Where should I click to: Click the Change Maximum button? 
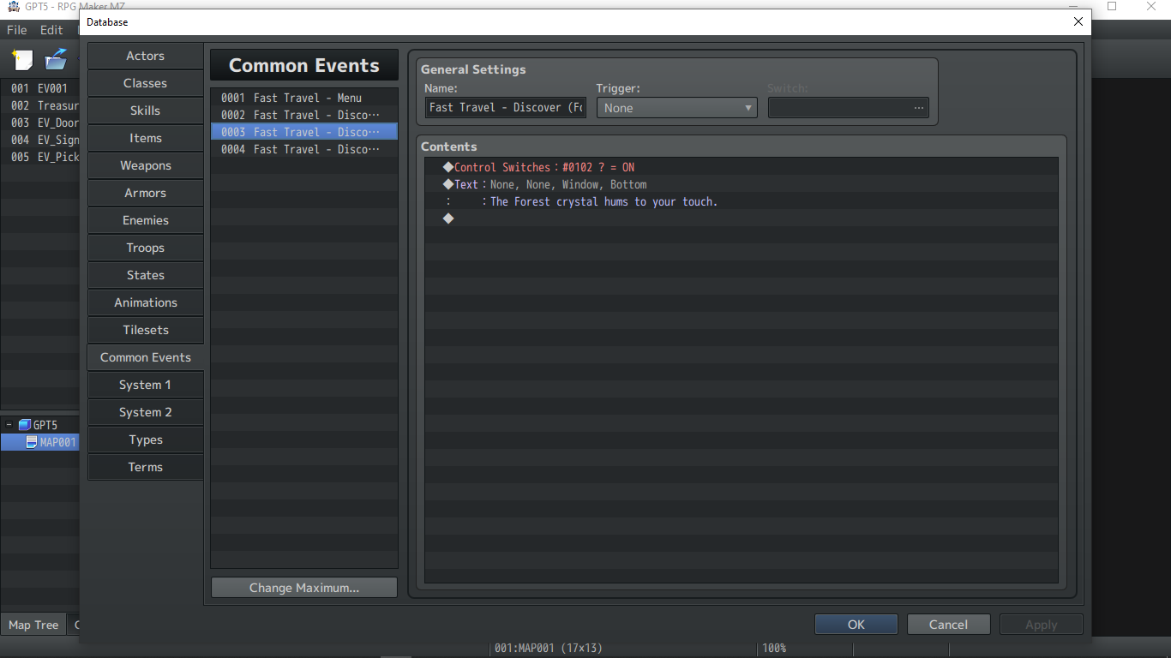pos(304,588)
